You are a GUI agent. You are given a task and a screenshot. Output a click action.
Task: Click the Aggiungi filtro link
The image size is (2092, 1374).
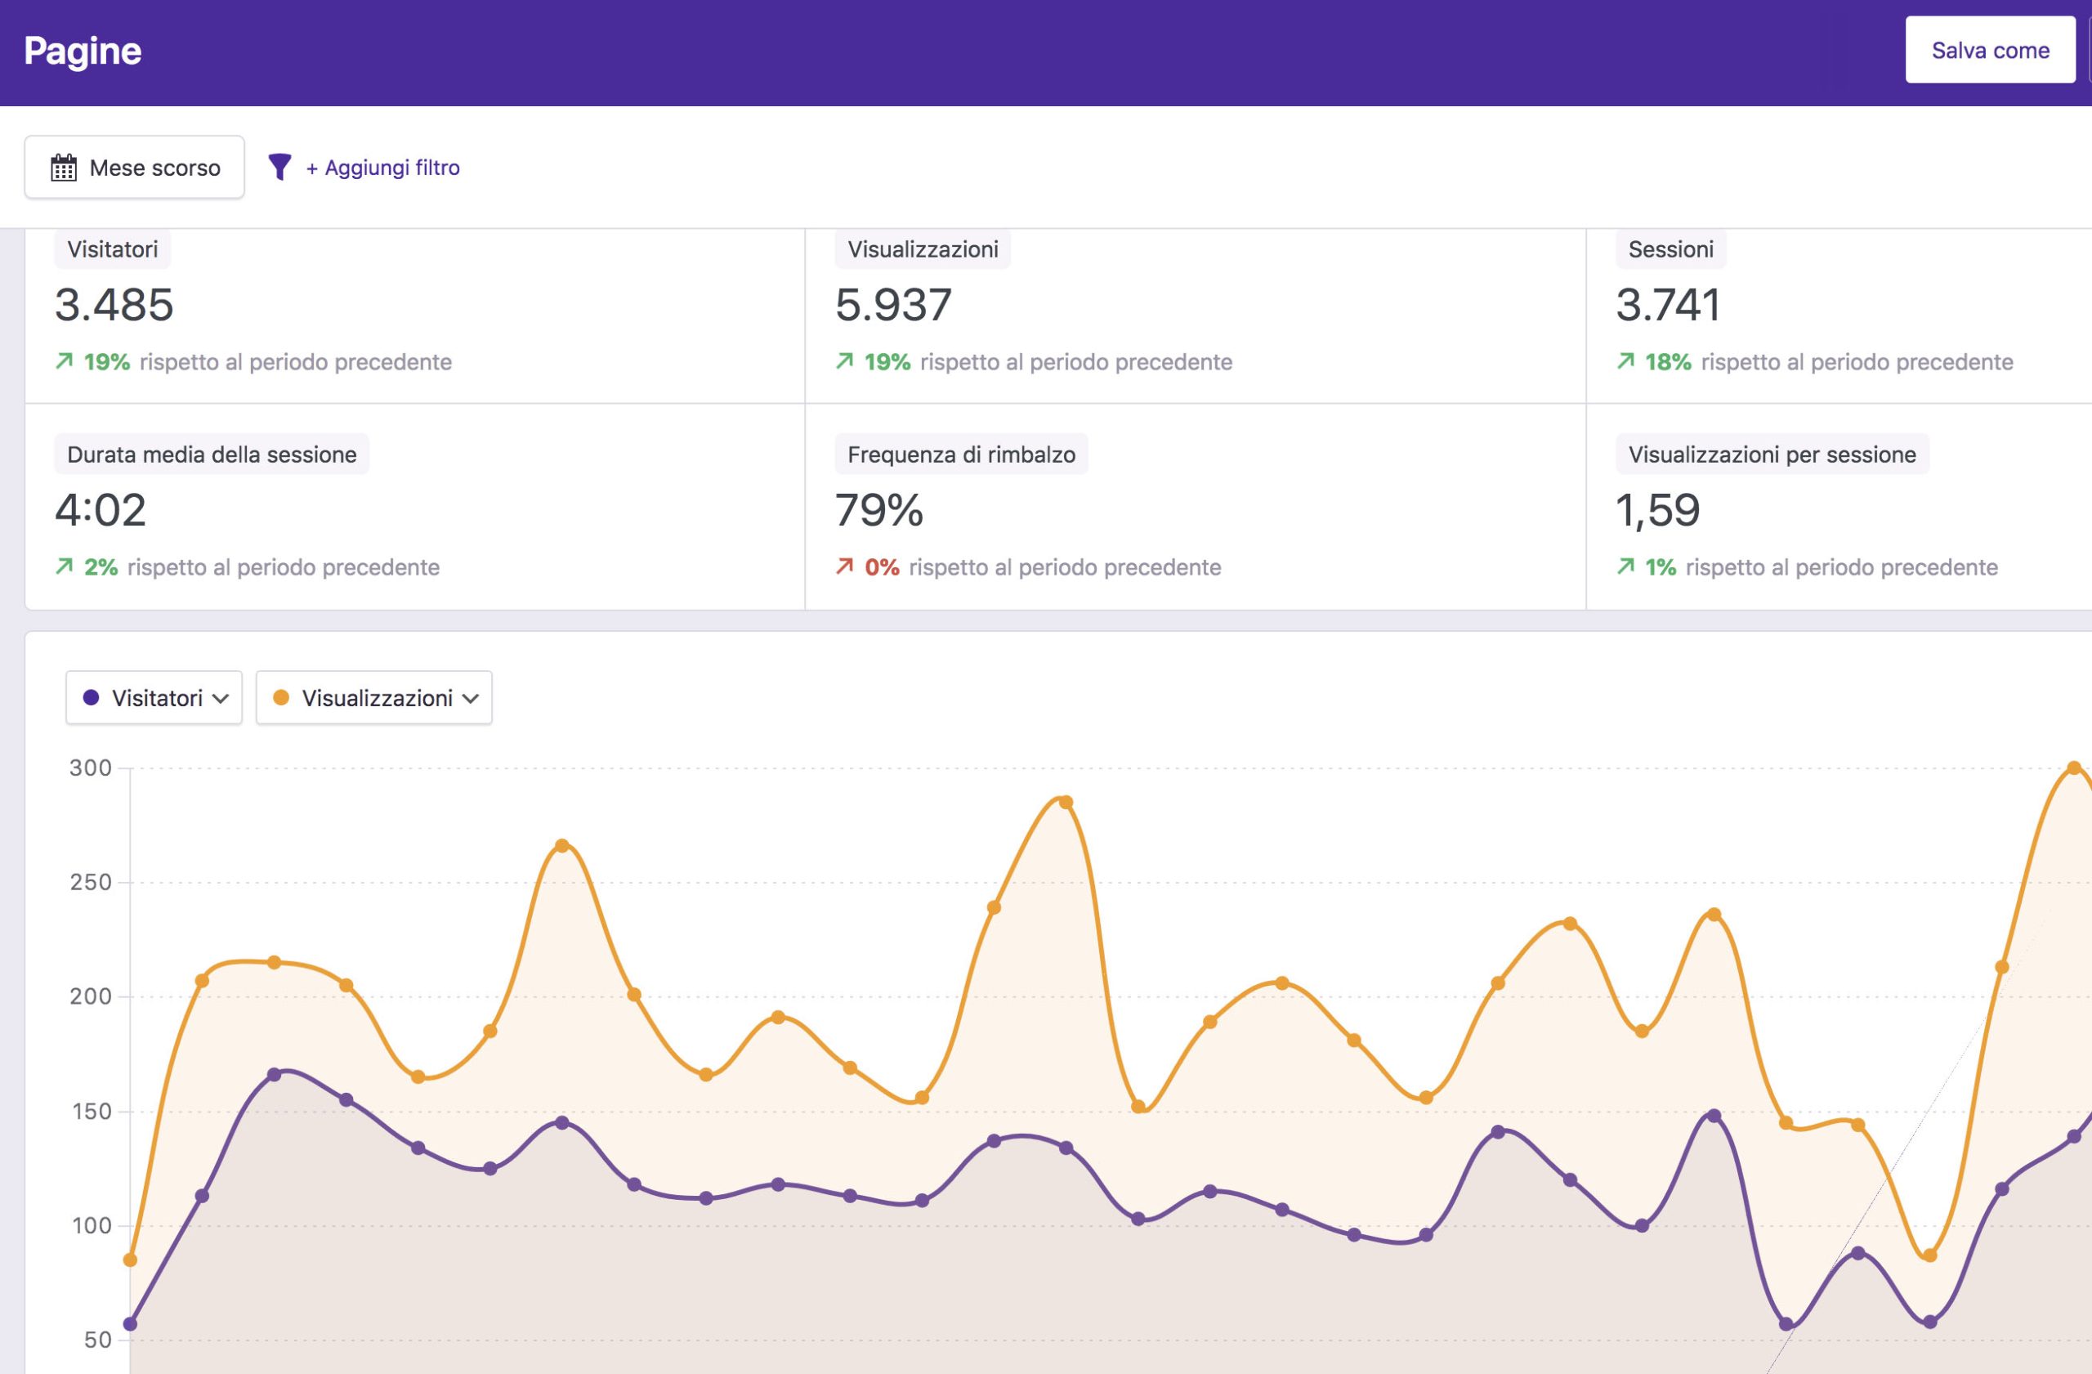pos(382,167)
